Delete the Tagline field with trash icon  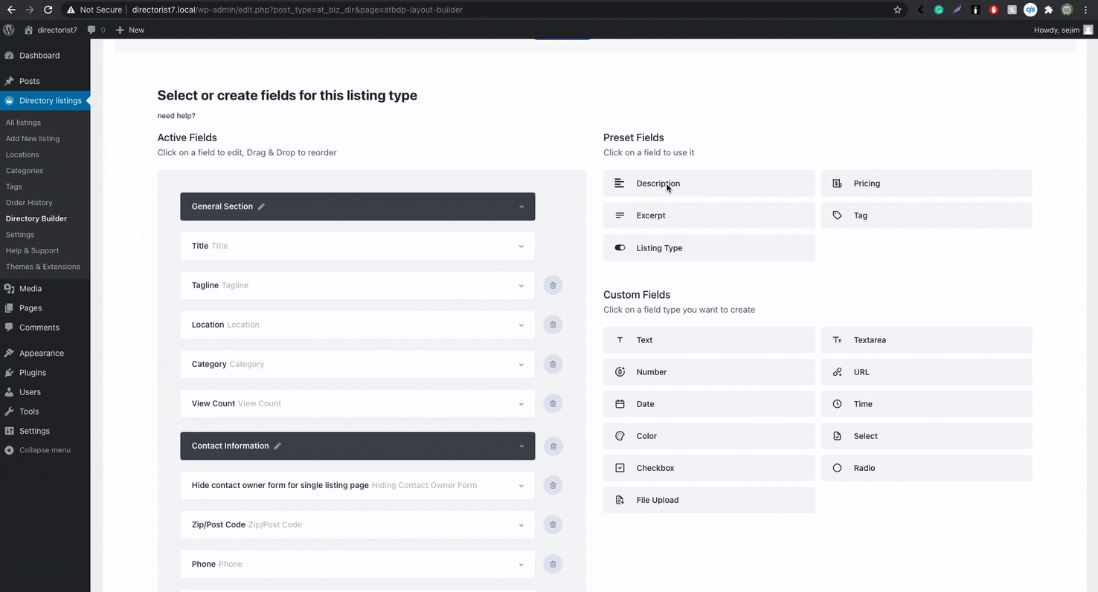pyautogui.click(x=553, y=285)
